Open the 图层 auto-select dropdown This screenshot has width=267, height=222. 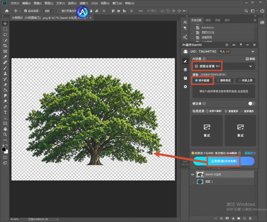click(48, 11)
